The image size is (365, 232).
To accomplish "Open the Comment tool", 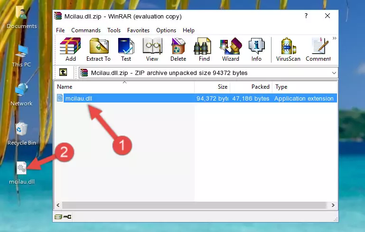I will [318, 49].
